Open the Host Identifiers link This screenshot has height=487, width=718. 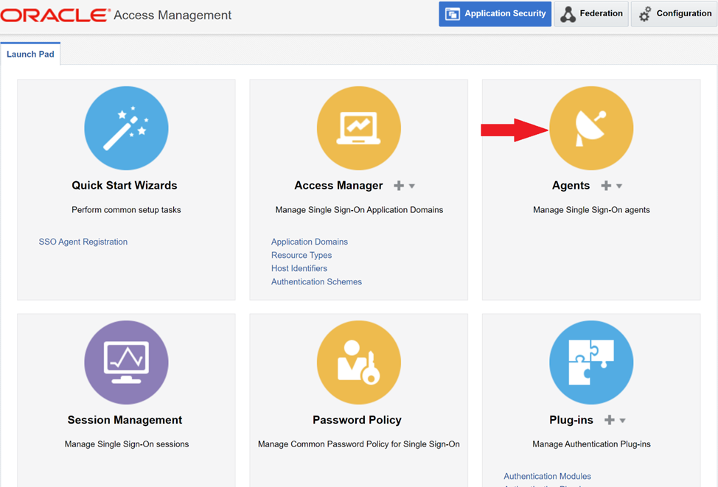click(299, 268)
